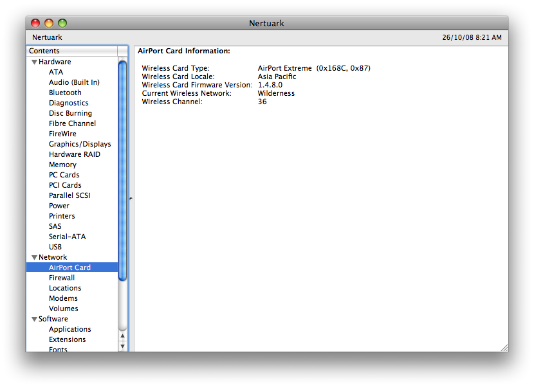
Task: Open the Bluetooth hardware entry
Action: pos(65,93)
